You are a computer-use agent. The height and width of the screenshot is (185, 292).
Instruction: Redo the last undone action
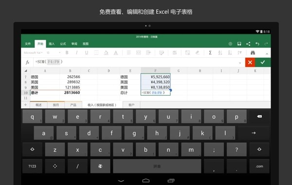(266, 44)
